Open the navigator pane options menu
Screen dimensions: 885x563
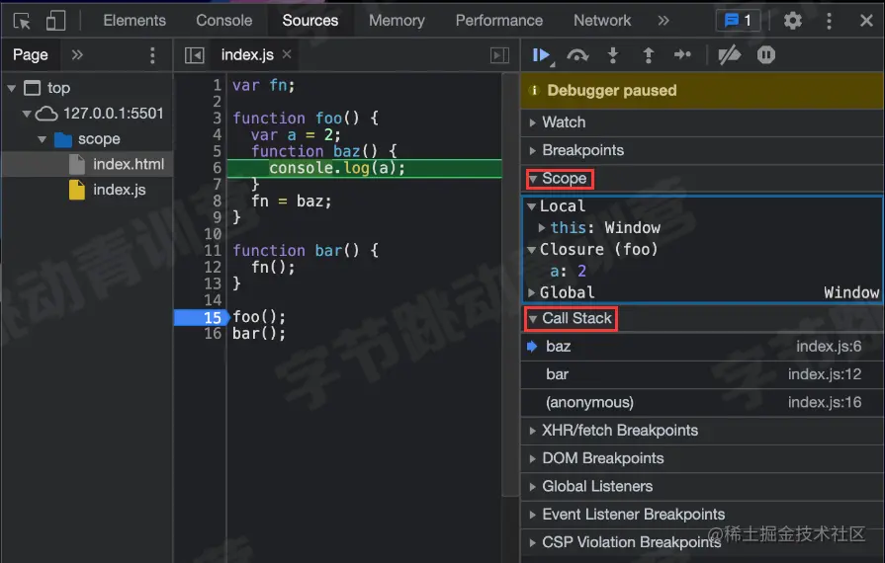(152, 54)
